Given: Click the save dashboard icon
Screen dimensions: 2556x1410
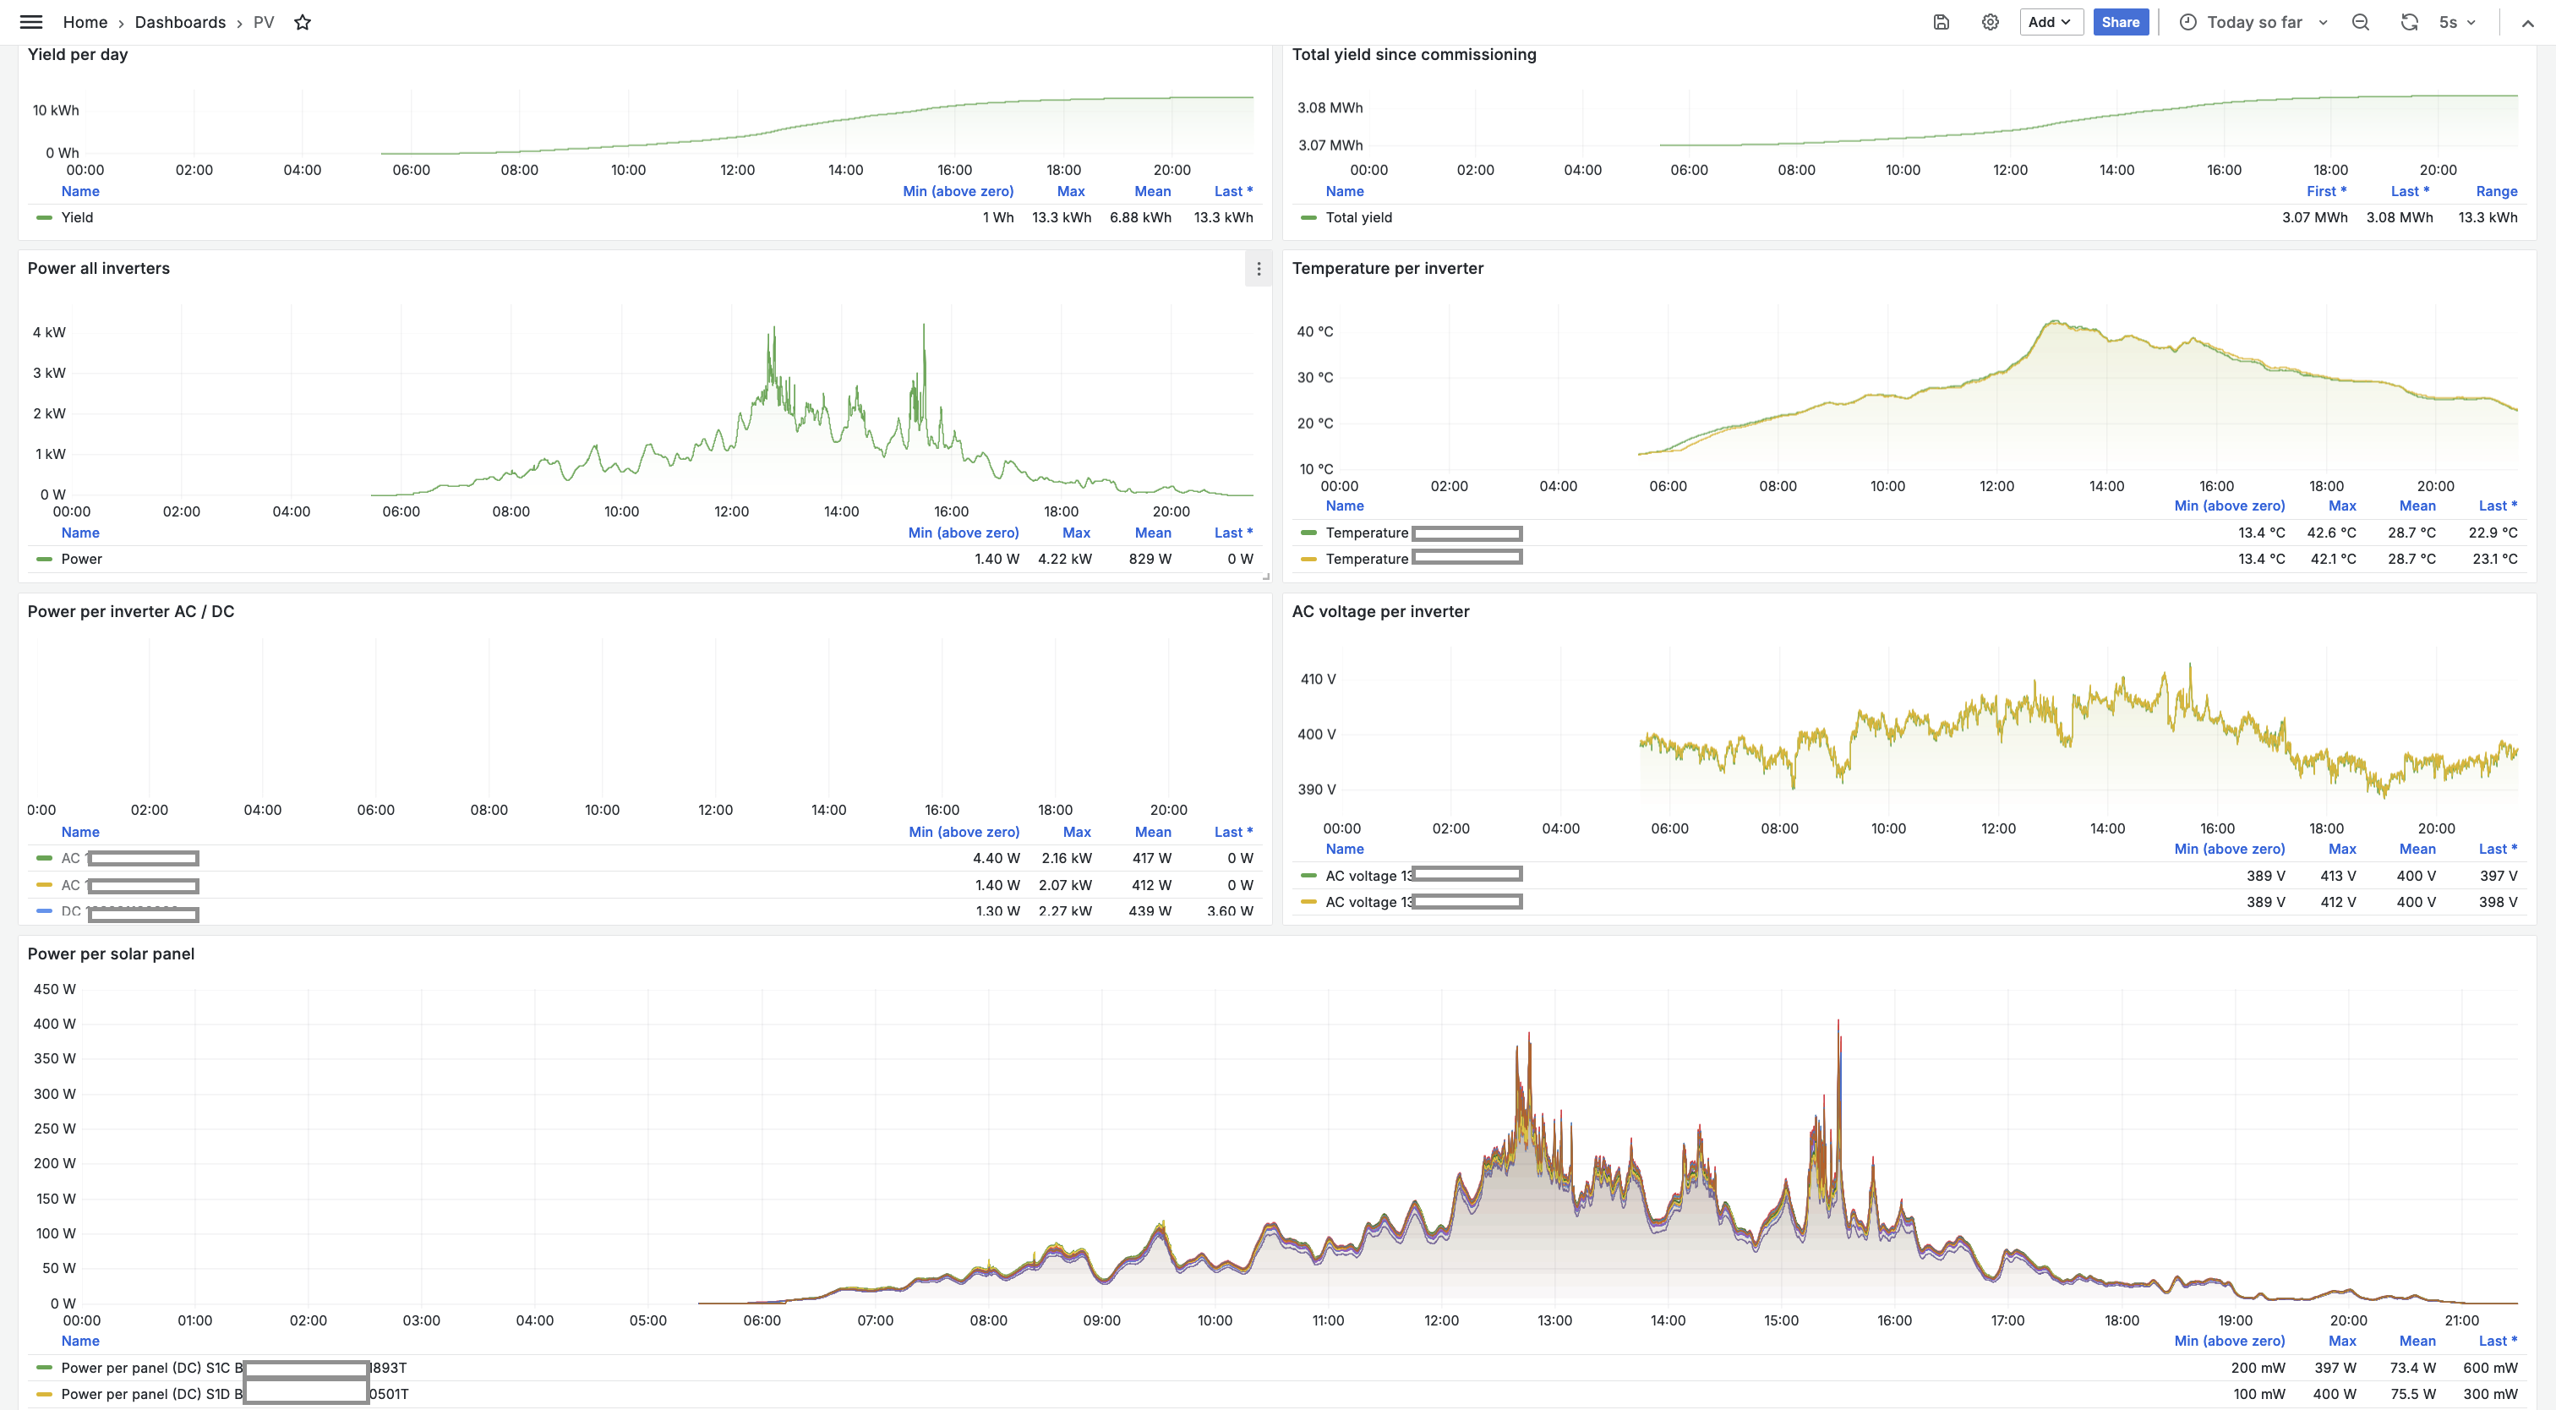Looking at the screenshot, I should point(1942,22).
